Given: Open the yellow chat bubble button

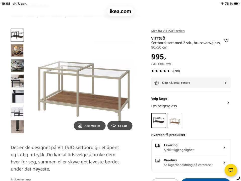Looking at the screenshot, I should pos(231,170).
